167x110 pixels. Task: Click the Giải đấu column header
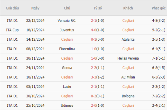coord(12,8)
